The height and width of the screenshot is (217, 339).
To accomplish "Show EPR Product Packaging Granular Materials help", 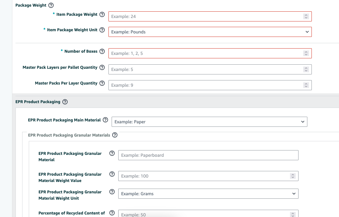I will (x=115, y=135).
